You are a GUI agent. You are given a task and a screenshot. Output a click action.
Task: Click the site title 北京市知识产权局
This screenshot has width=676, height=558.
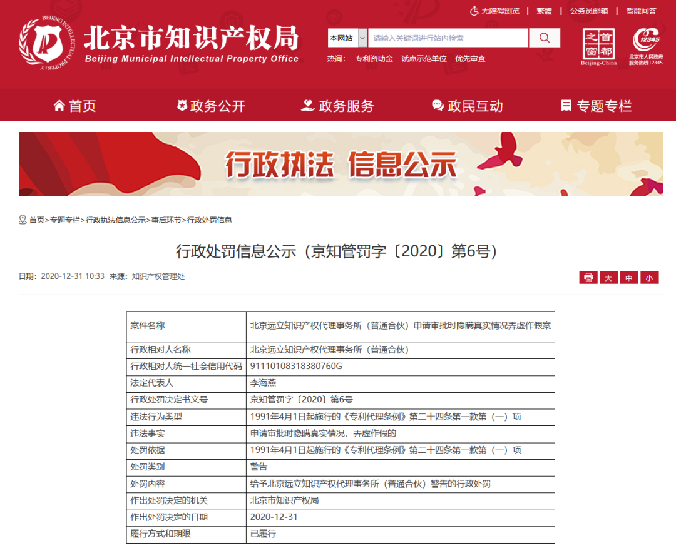coord(191,38)
